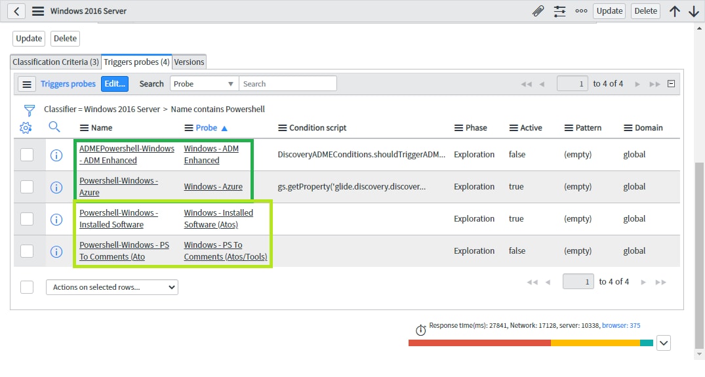This screenshot has height=377, width=705.
Task: Open Active column menu icon
Action: (x=514, y=128)
